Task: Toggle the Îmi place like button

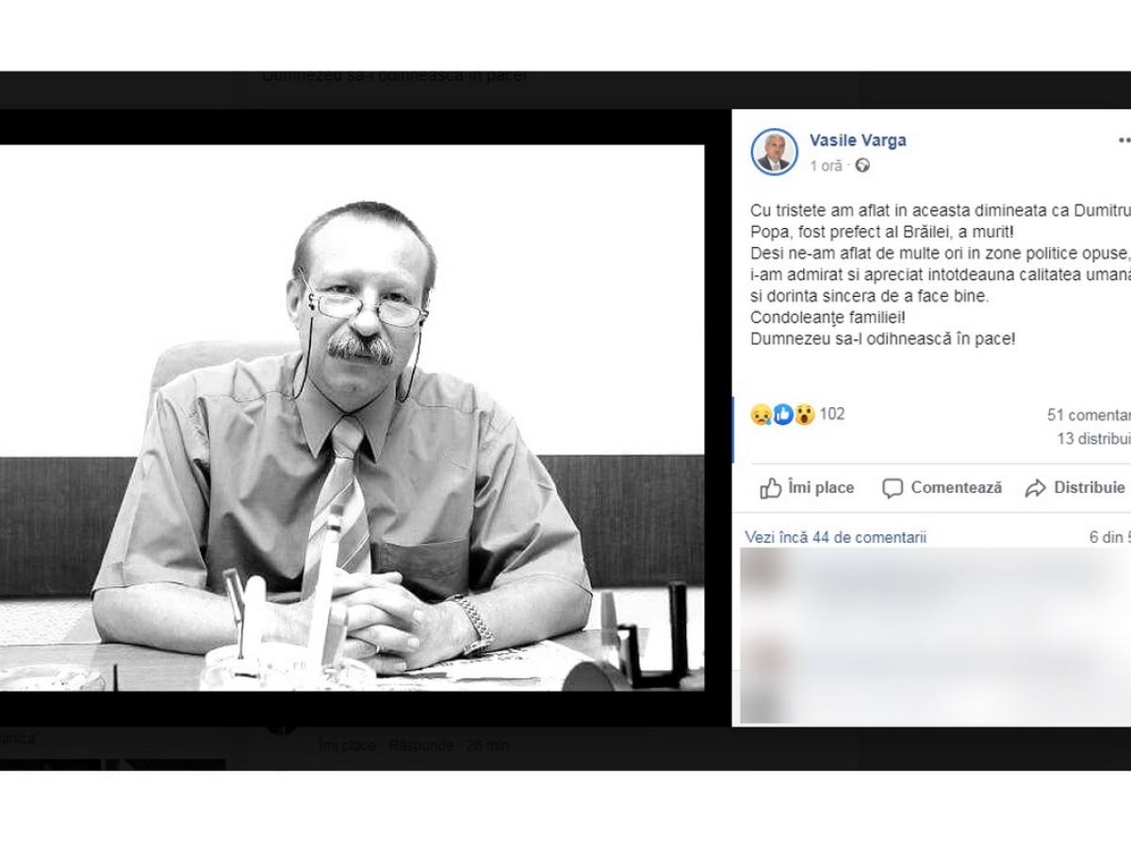Action: coord(807,488)
